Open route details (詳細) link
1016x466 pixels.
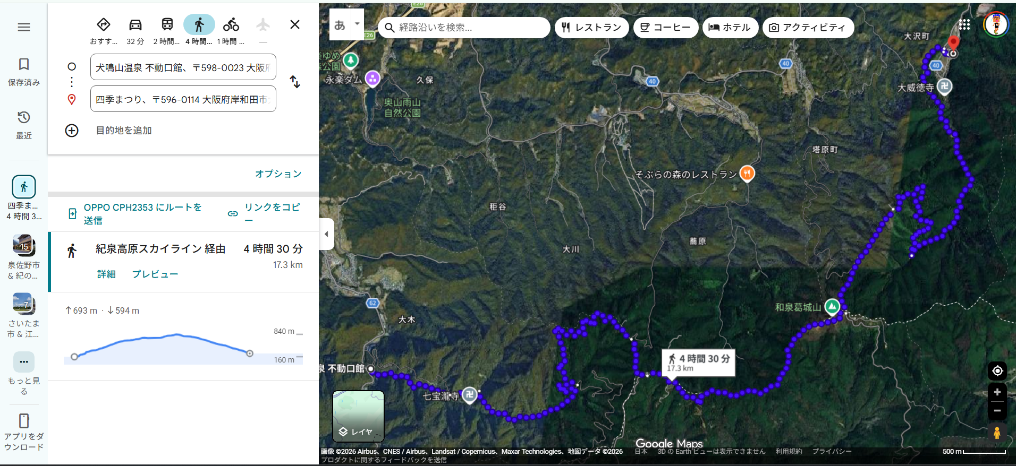(106, 274)
